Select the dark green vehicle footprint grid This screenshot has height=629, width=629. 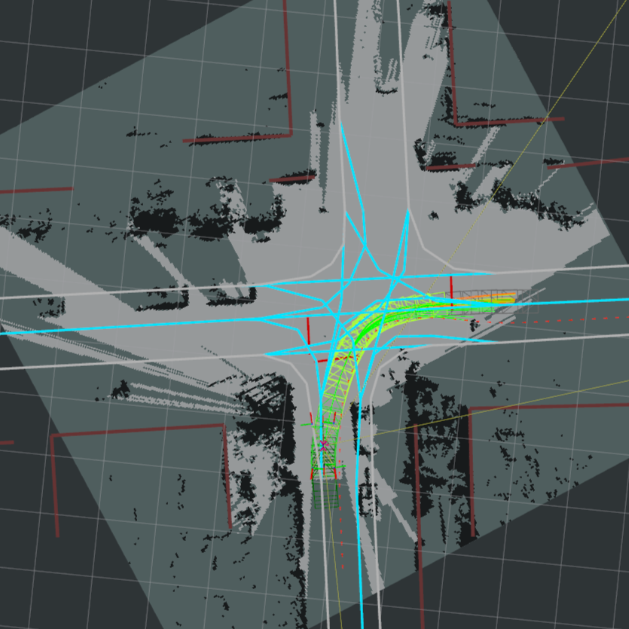click(325, 493)
